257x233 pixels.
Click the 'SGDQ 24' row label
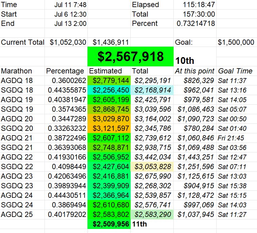tap(22, 205)
